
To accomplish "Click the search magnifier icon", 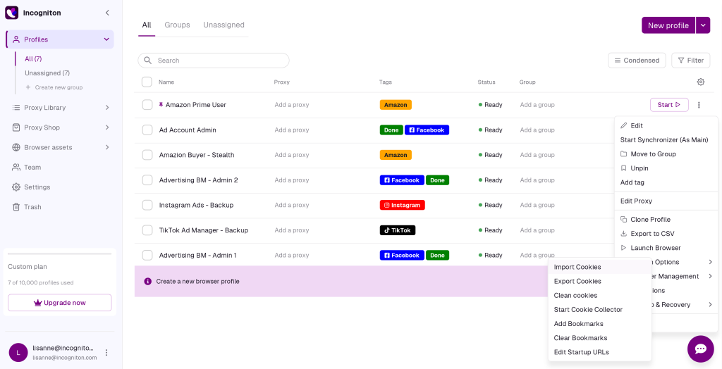I will tap(148, 61).
